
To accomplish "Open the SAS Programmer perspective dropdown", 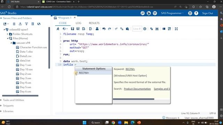I will tap(172, 13).
